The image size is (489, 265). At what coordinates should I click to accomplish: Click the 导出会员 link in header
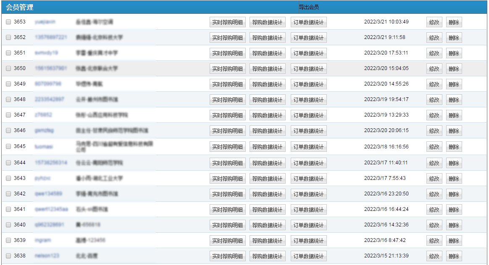point(308,7)
